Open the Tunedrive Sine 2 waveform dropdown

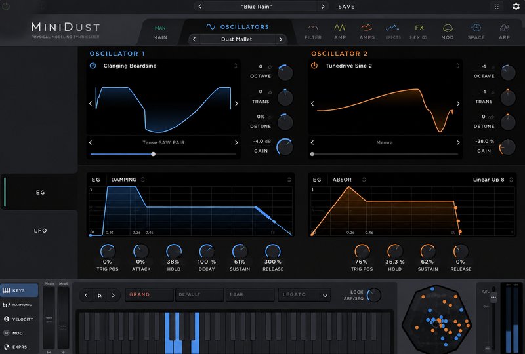pyautogui.click(x=457, y=66)
